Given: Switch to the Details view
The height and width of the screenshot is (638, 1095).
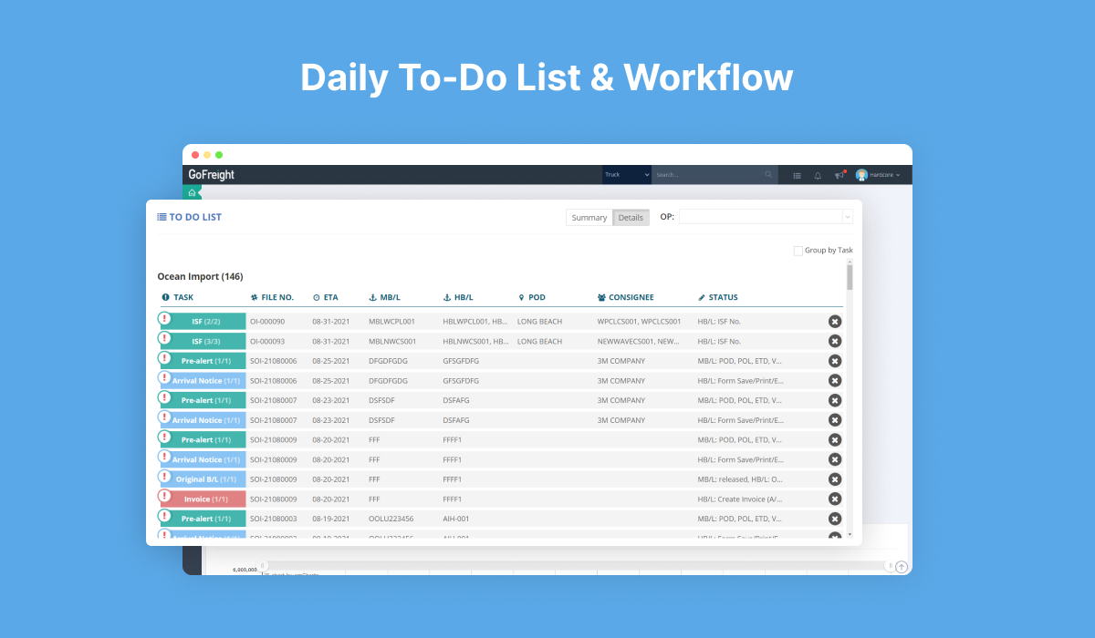Looking at the screenshot, I should (631, 218).
